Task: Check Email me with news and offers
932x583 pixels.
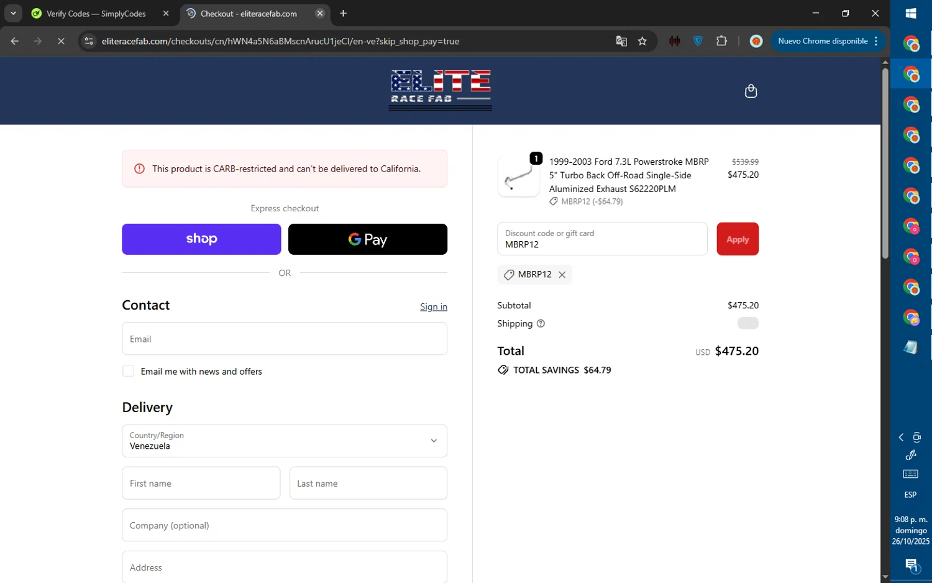Action: (x=129, y=371)
